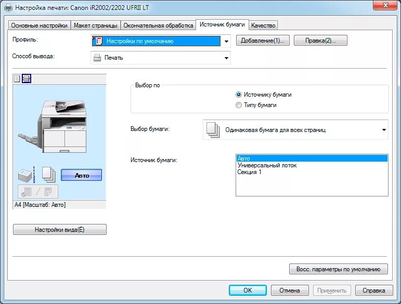Click the greyed settings check icon strip

pyautogui.click(x=38, y=192)
